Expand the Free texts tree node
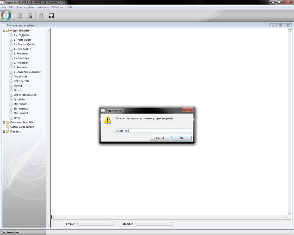294x235 pixels. tap(4, 131)
